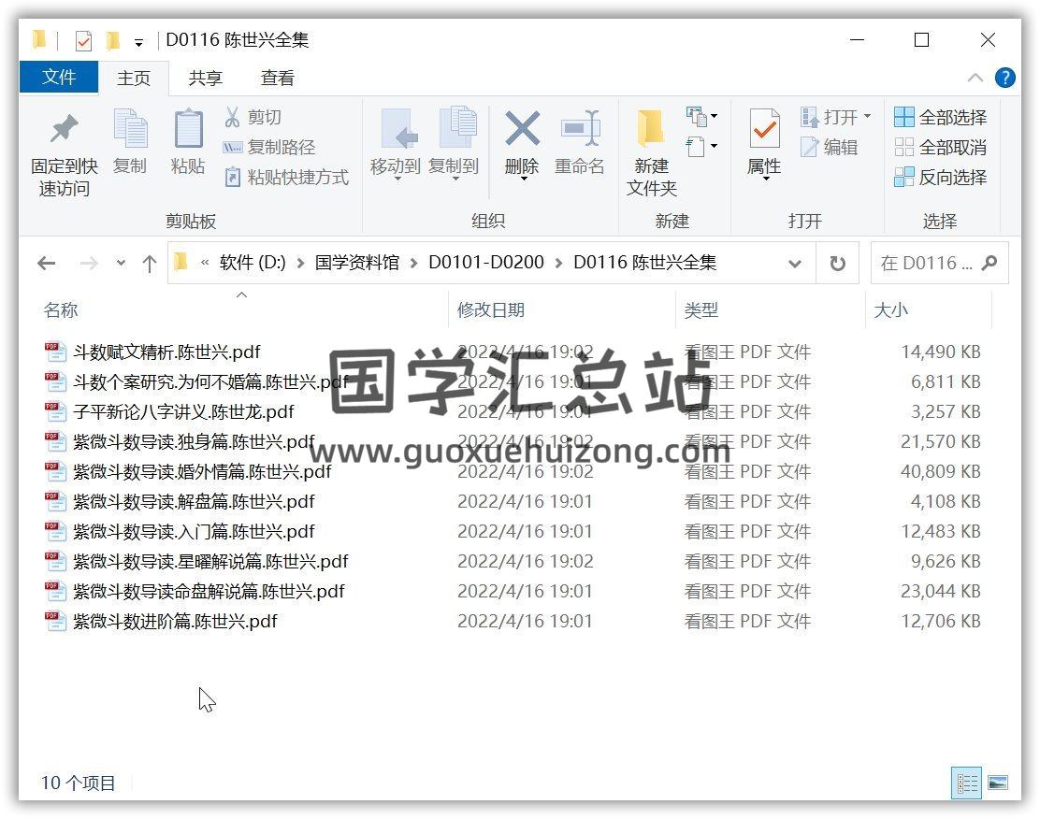Expand the Open (打开) dropdown arrow
This screenshot has width=1040, height=819.
867,117
